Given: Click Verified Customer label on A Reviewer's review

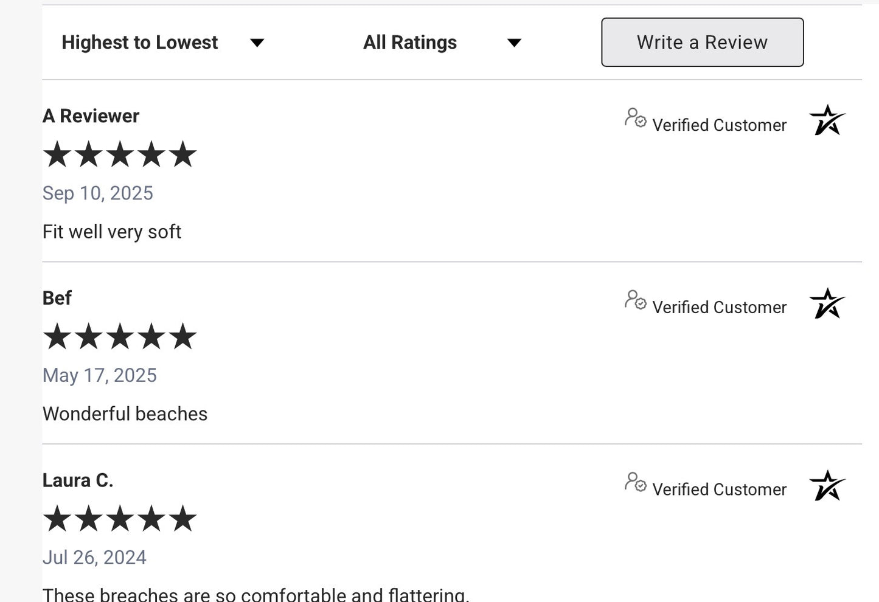Looking at the screenshot, I should coord(720,125).
